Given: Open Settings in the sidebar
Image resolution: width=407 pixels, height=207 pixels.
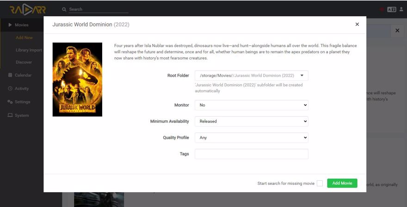Looking at the screenshot, I should pyautogui.click(x=22, y=102).
